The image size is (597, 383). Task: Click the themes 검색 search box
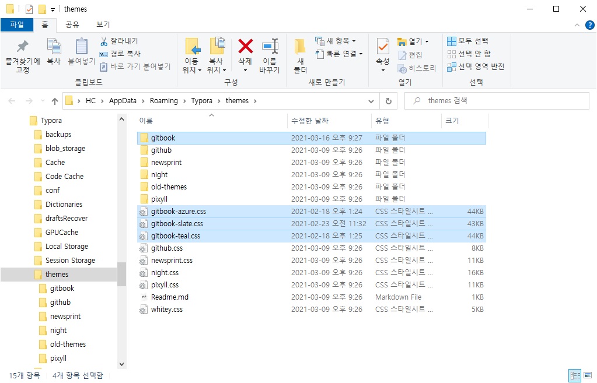click(497, 101)
